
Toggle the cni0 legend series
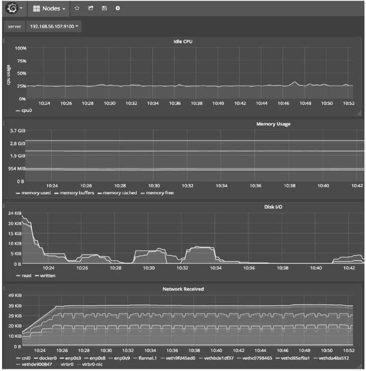pos(24,358)
